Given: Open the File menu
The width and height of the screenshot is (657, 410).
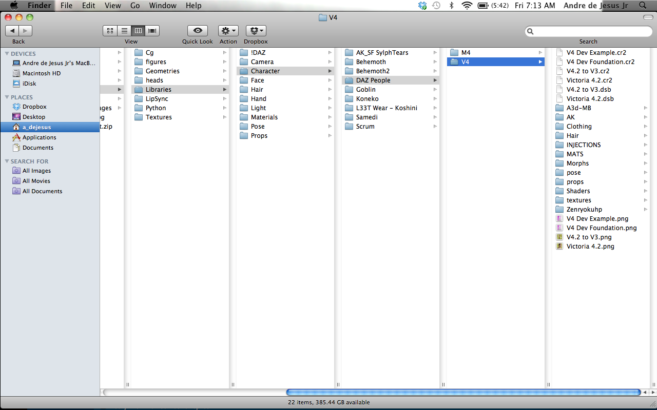Looking at the screenshot, I should [66, 6].
